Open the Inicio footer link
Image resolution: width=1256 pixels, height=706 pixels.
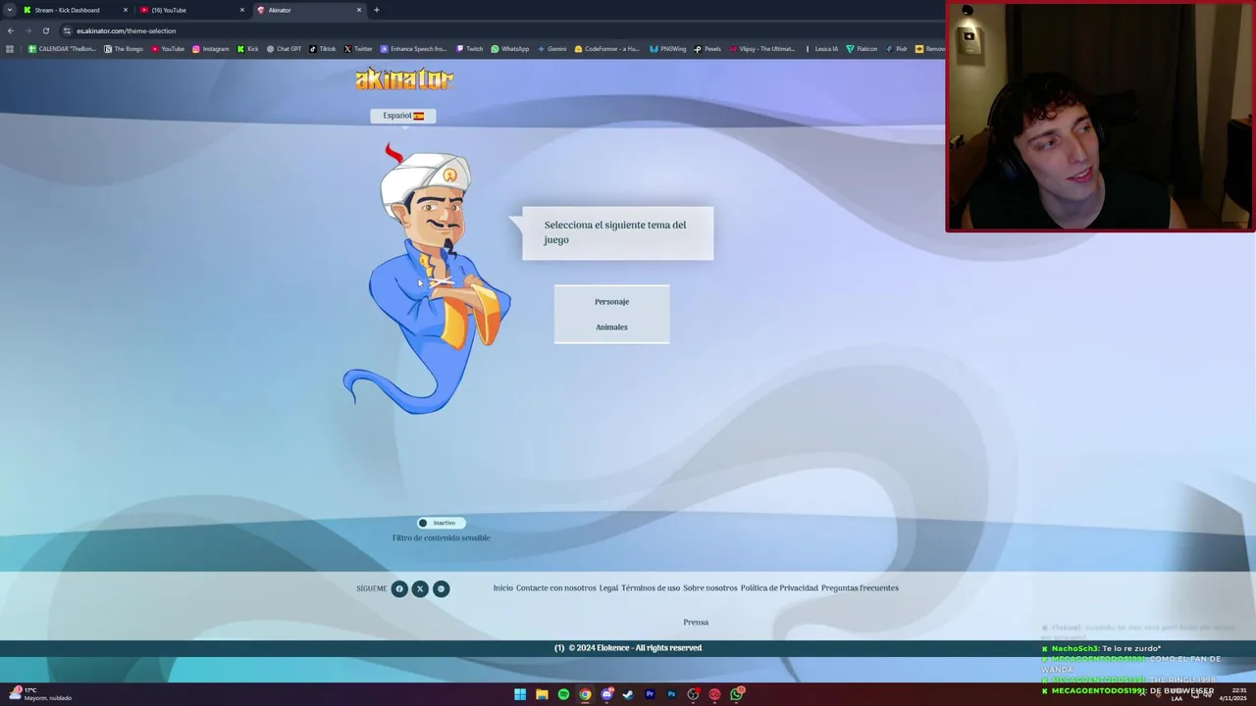502,588
